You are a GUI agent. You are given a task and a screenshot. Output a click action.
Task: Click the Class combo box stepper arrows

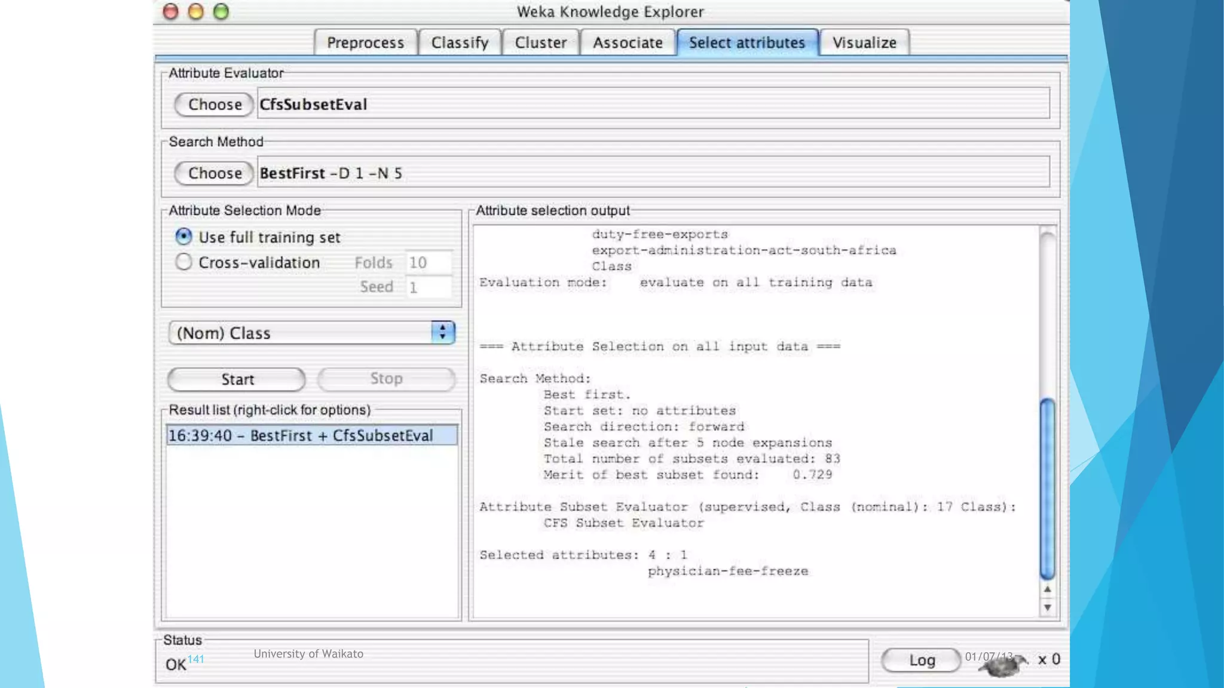(442, 332)
